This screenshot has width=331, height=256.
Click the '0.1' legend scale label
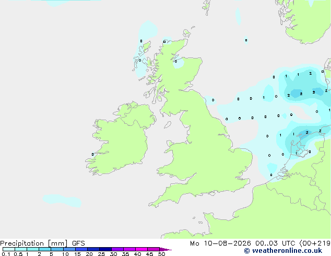(x=6, y=254)
